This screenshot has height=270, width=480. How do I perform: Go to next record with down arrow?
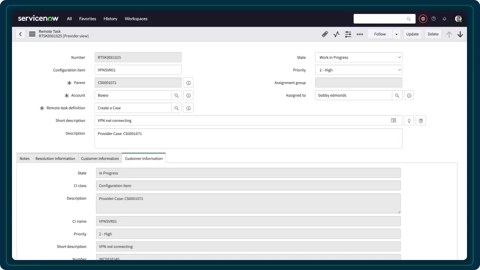click(x=460, y=34)
